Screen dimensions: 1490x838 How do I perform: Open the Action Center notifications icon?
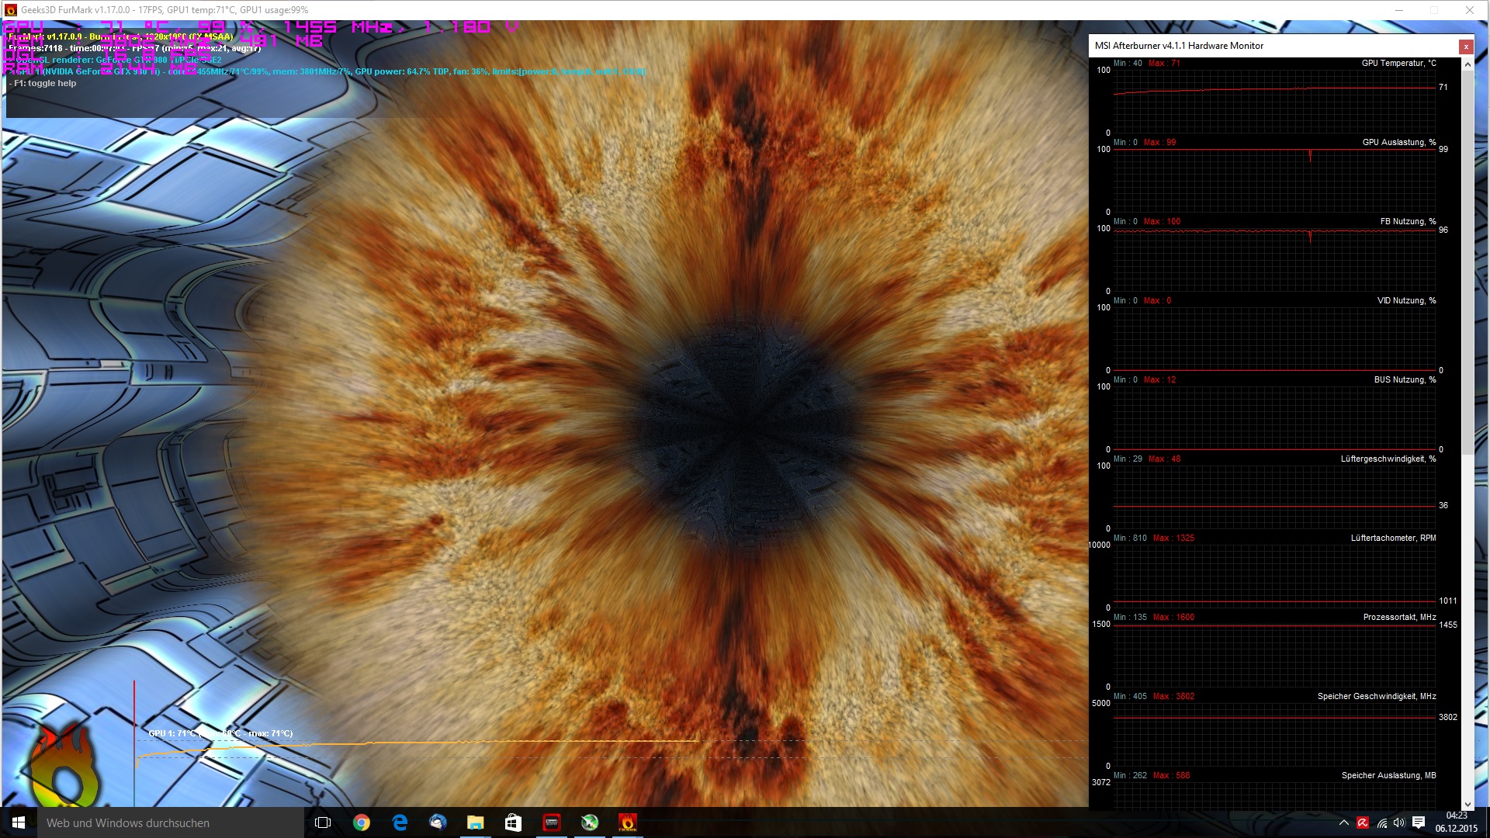point(1419,822)
